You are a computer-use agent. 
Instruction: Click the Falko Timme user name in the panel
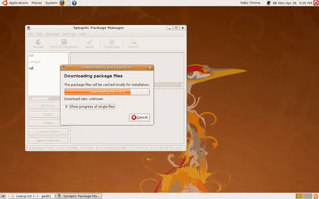pos(250,3)
